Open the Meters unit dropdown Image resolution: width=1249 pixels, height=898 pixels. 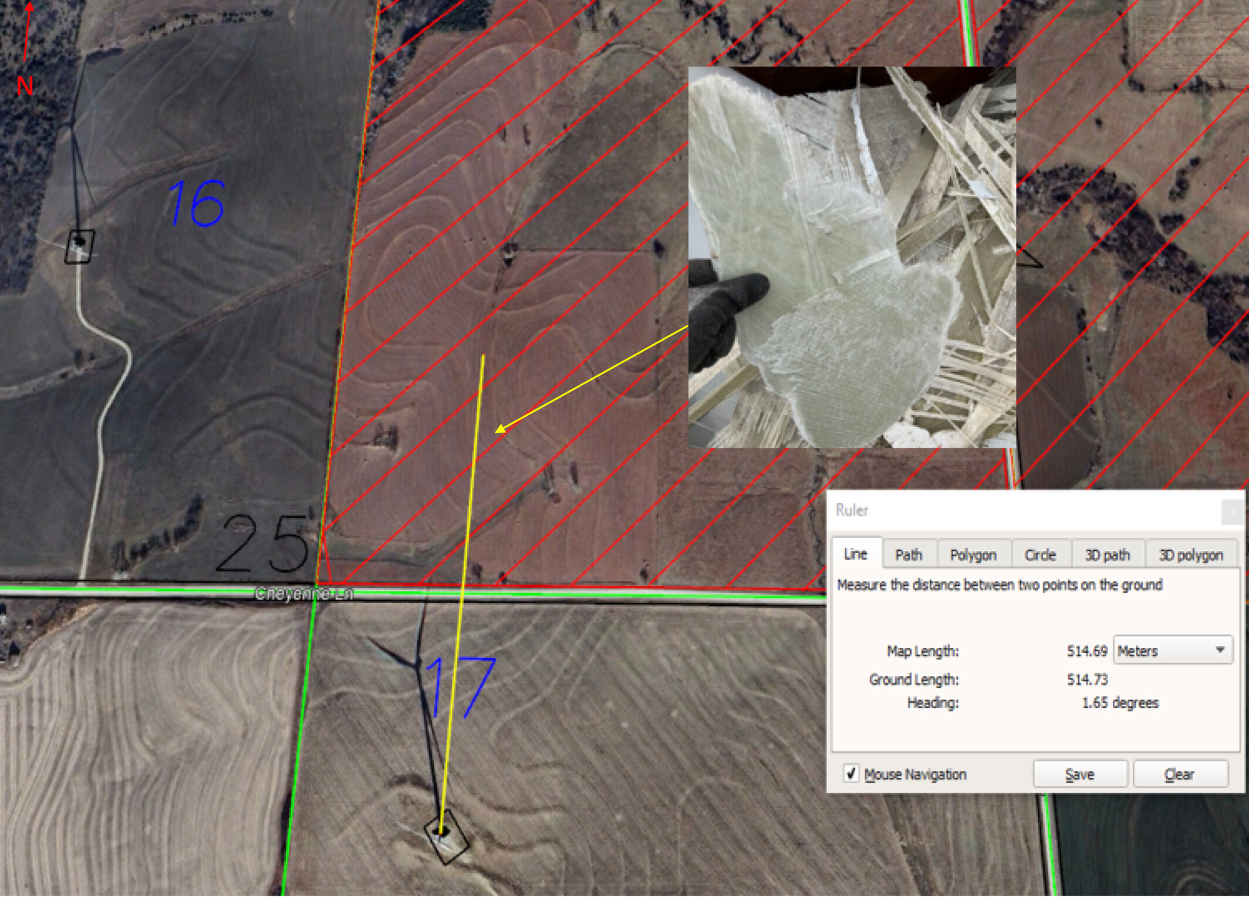click(1172, 651)
